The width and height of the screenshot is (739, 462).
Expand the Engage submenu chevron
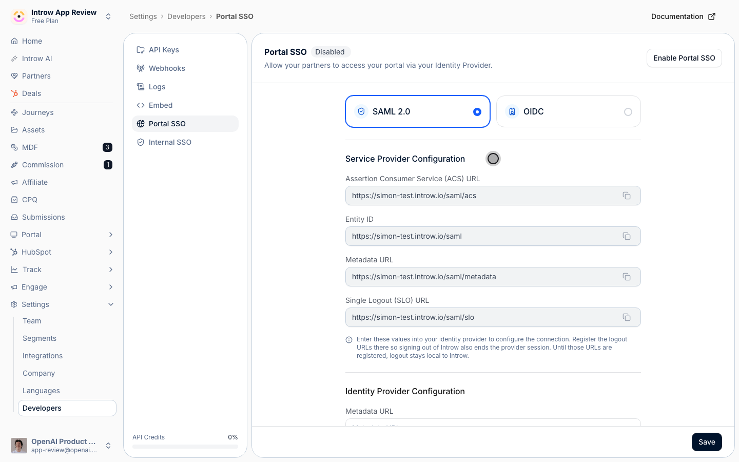tap(111, 287)
